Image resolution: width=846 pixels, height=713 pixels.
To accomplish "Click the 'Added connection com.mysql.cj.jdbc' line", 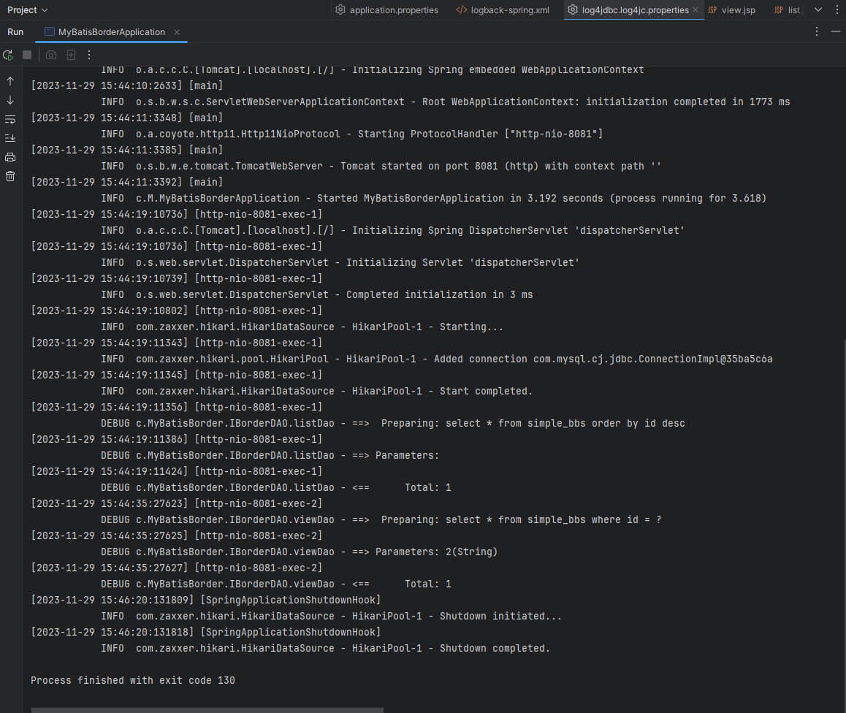I will pos(436,359).
